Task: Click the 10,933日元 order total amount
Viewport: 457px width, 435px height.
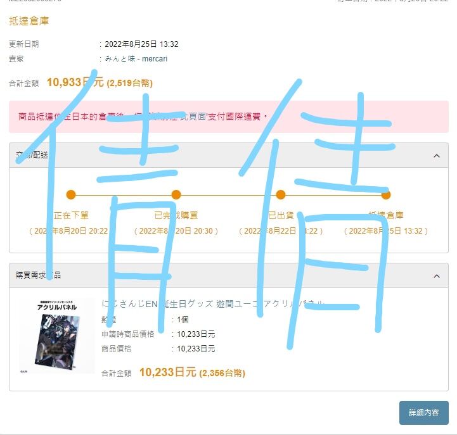Action: click(x=75, y=82)
